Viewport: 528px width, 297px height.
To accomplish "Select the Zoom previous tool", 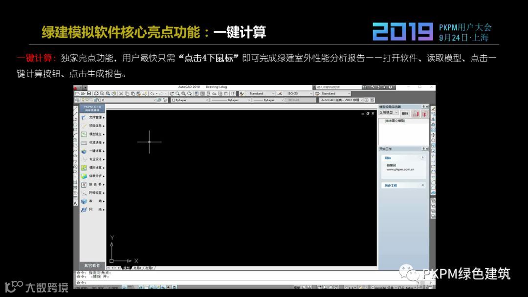I will point(190,93).
